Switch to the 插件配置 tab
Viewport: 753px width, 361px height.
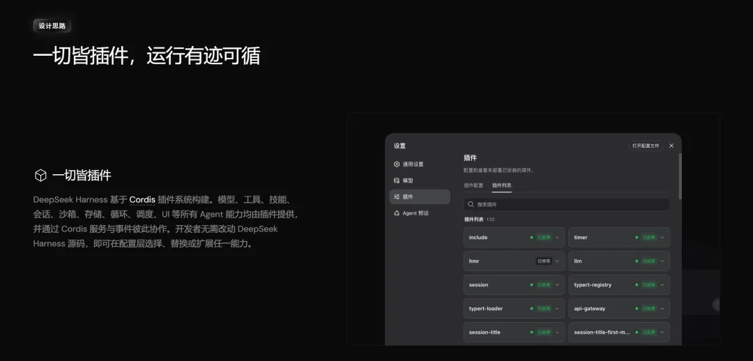coord(473,185)
